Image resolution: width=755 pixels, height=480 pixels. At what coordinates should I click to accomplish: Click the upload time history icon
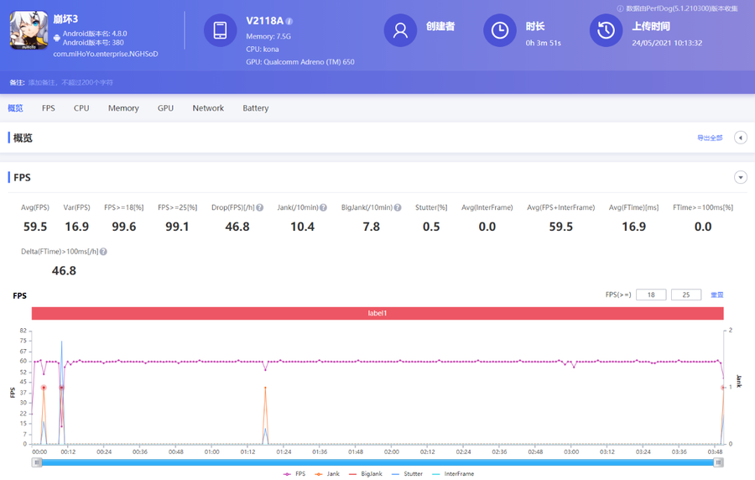pos(606,31)
